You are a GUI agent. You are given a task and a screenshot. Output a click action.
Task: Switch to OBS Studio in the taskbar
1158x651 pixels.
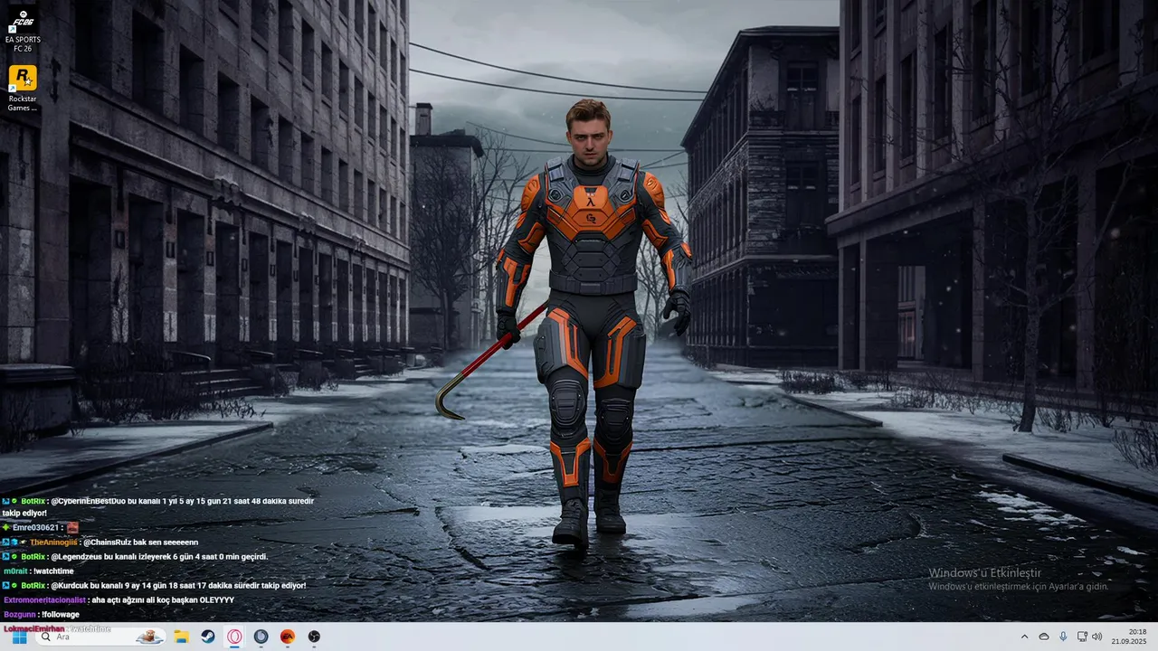pos(314,637)
